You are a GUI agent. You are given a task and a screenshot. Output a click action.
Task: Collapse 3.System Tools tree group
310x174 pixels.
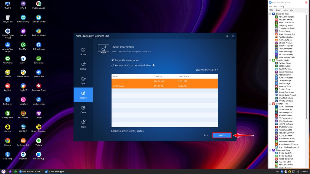[x=270, y=104]
